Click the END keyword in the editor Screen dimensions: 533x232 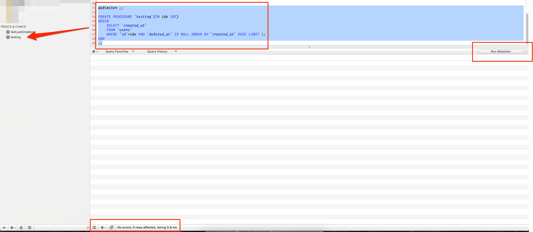pos(101,39)
